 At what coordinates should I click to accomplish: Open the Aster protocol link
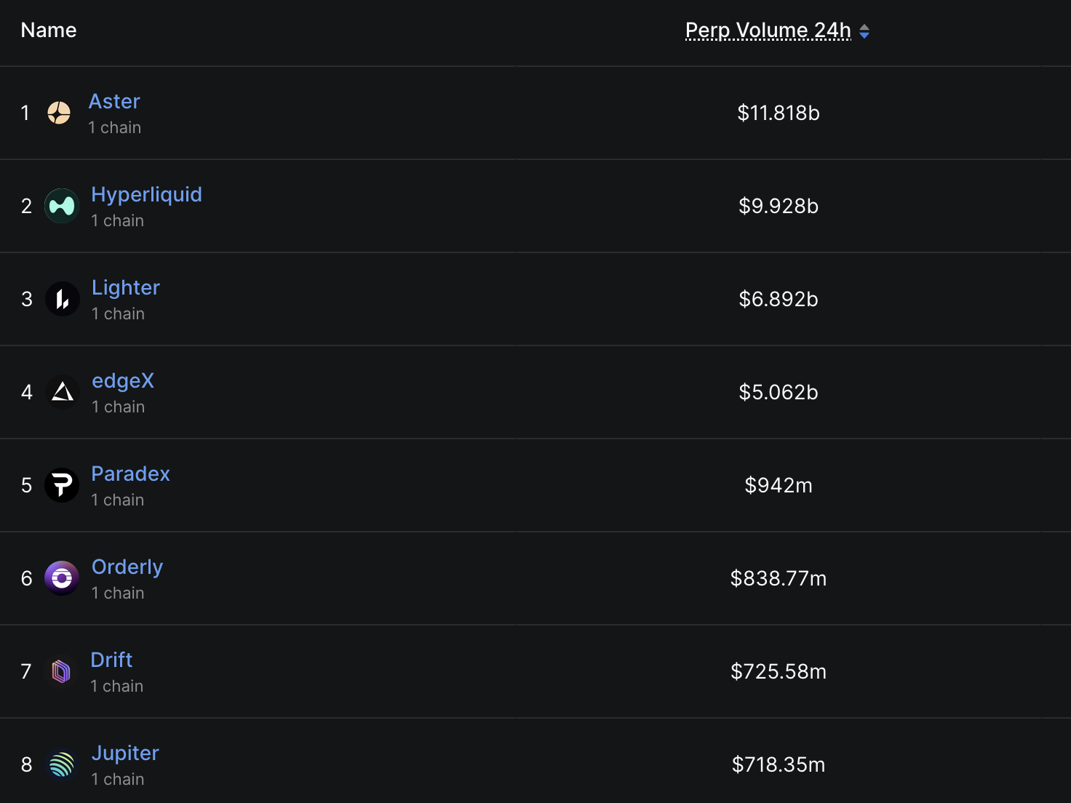[114, 101]
